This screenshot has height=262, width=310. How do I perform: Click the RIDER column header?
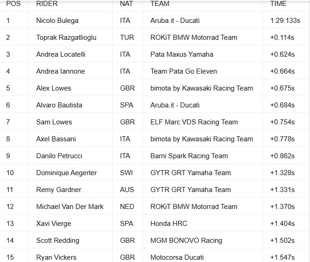click(47, 4)
